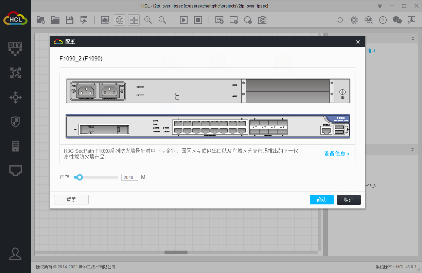Collapse the upper right panel double-arrow
This screenshot has height=273, width=422.
tap(412, 38)
